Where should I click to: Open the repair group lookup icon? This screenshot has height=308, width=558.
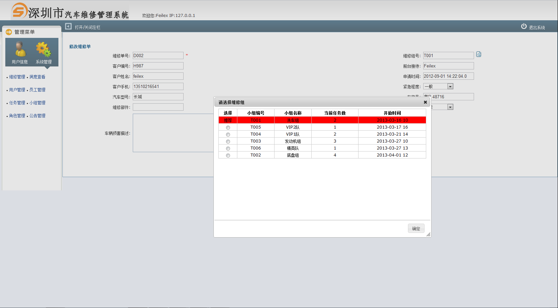coord(479,54)
